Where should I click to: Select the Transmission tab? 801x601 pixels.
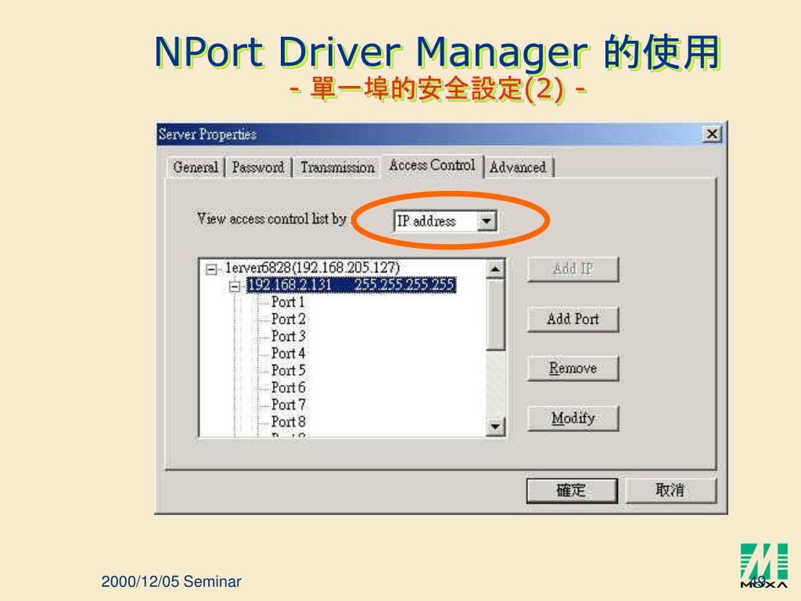click(x=337, y=167)
